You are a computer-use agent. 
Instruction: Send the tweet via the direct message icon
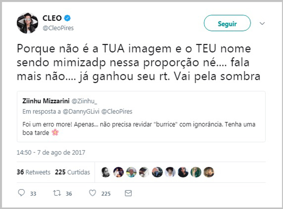[128, 193]
